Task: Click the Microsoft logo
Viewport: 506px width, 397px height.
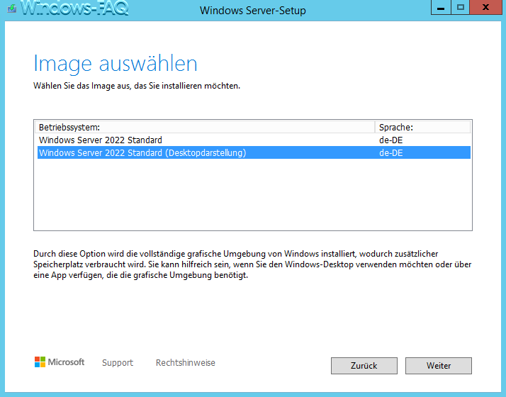Action: pos(60,362)
